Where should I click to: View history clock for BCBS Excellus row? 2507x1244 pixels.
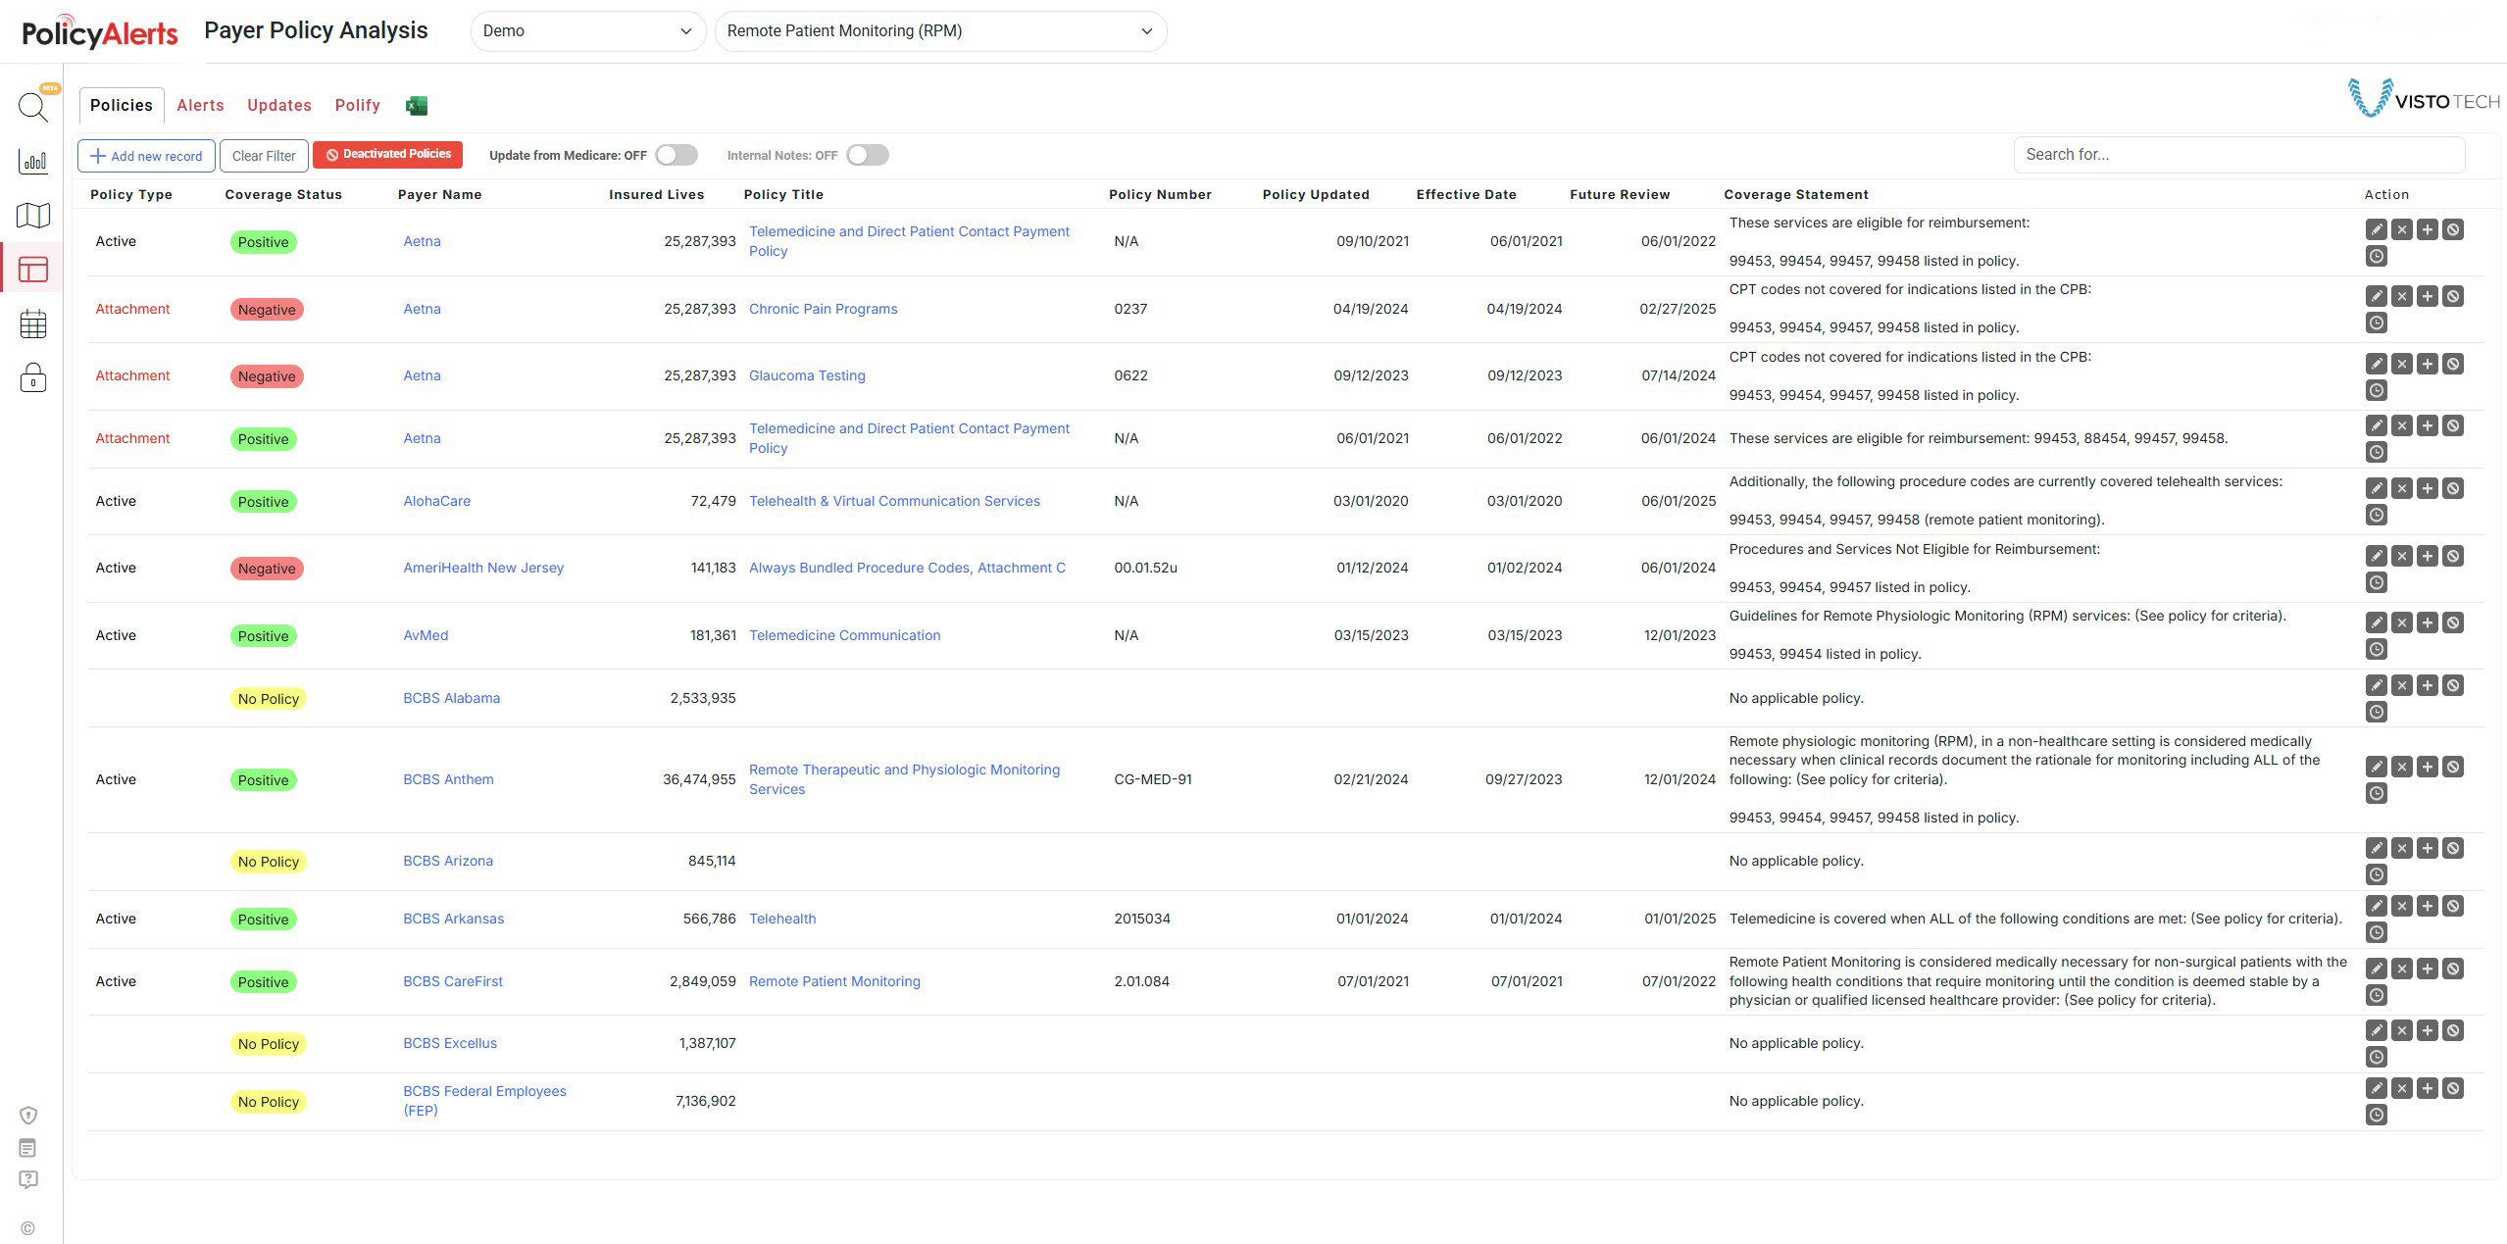[x=2376, y=1057]
